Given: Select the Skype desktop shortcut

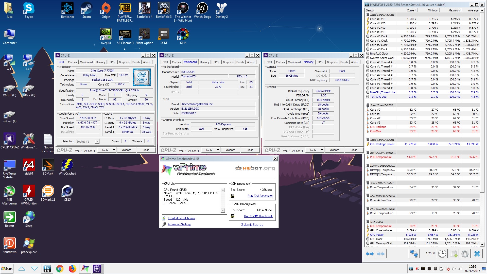Looking at the screenshot, I should pyautogui.click(x=29, y=10).
